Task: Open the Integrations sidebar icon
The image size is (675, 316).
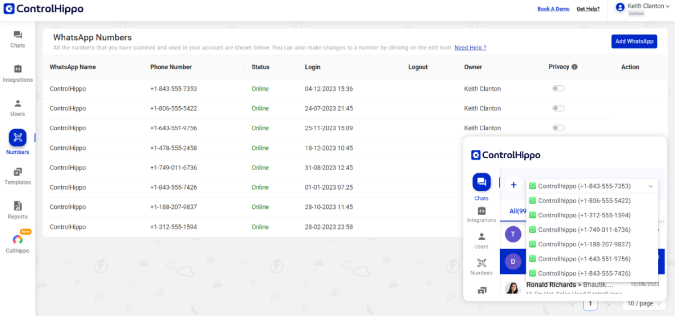Action: (x=17, y=72)
